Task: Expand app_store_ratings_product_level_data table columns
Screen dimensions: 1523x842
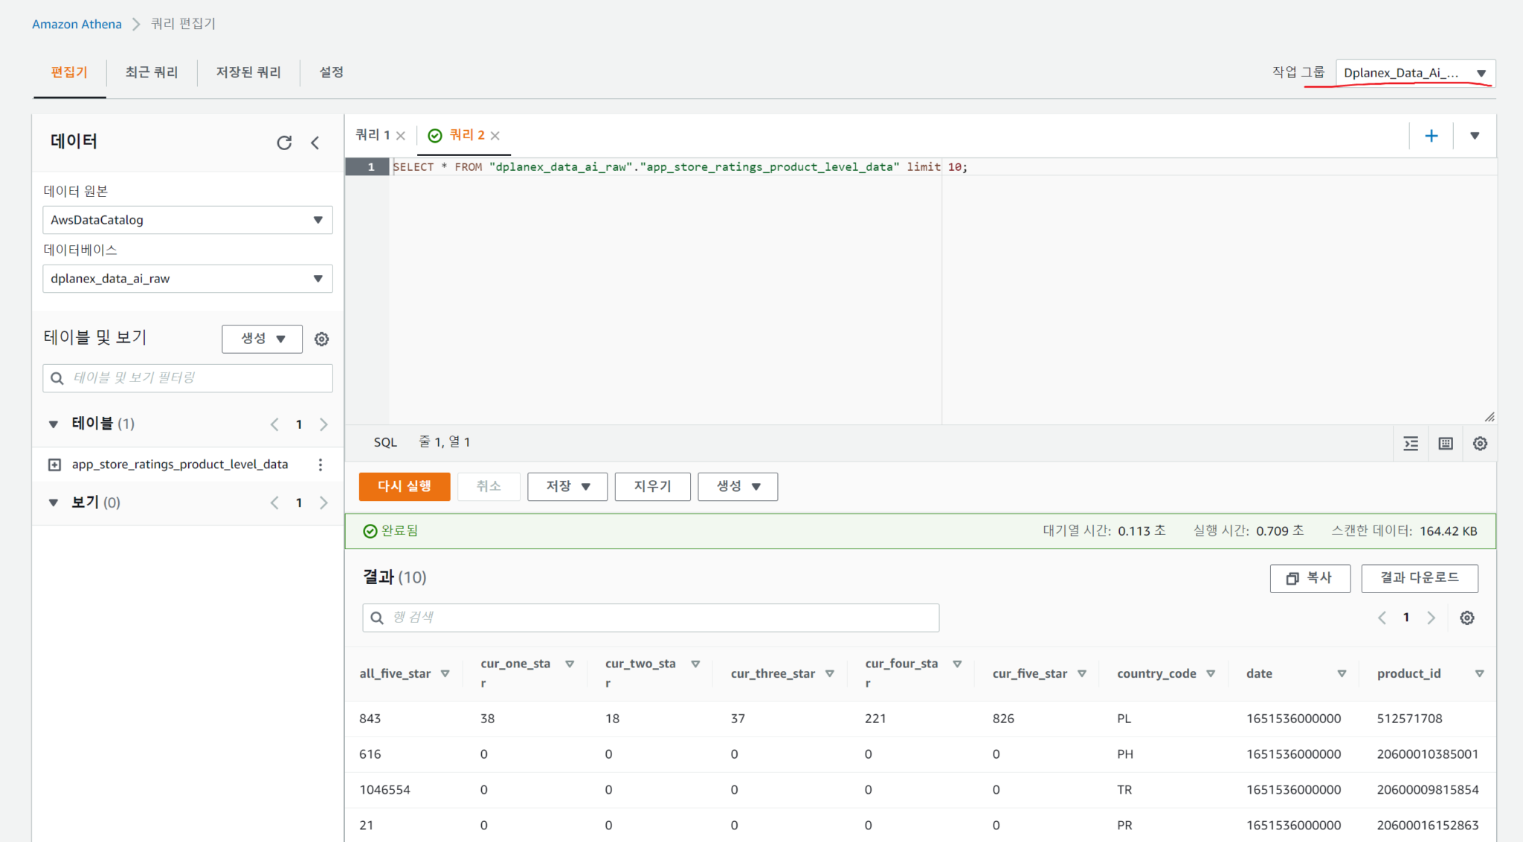Action: (54, 464)
